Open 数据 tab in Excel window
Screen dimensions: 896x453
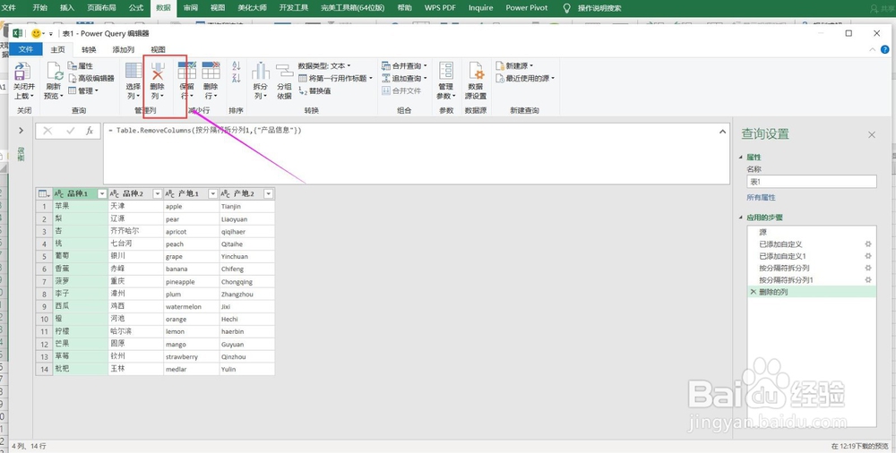pos(163,8)
